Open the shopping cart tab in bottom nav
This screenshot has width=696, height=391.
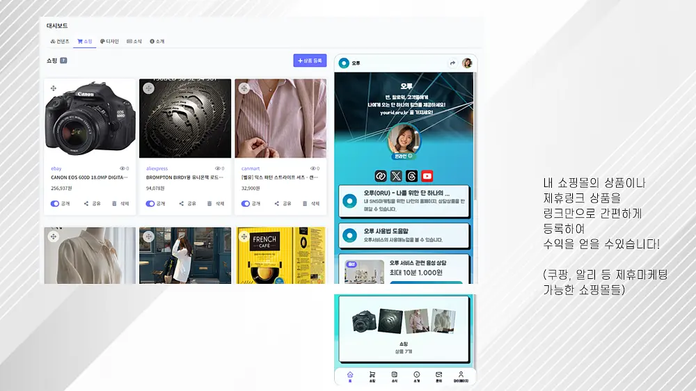(372, 377)
